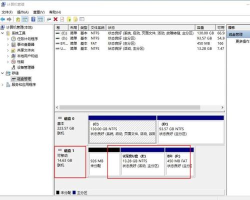Click the Up one level folder icon
This screenshot has width=250, height=200.
pos(18,19)
